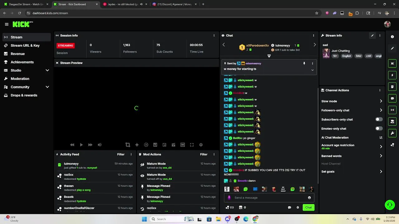
Task: Toggle Emotes-only chat switch
Action: coord(379,128)
